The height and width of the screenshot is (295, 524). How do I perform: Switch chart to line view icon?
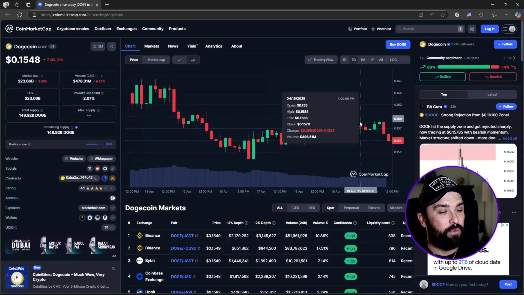[179, 60]
